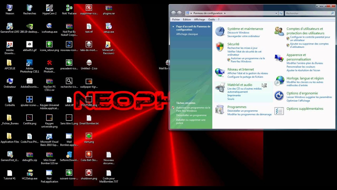Open the Réseau et Internet icon
The height and width of the screenshot is (190, 337).
tap(220, 72)
